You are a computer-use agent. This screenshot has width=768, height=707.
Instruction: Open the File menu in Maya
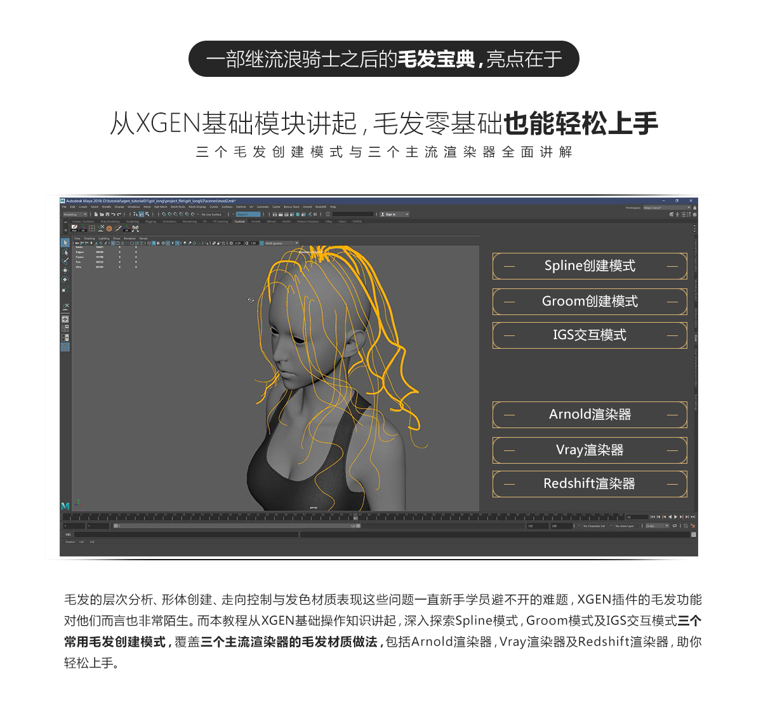tap(64, 207)
